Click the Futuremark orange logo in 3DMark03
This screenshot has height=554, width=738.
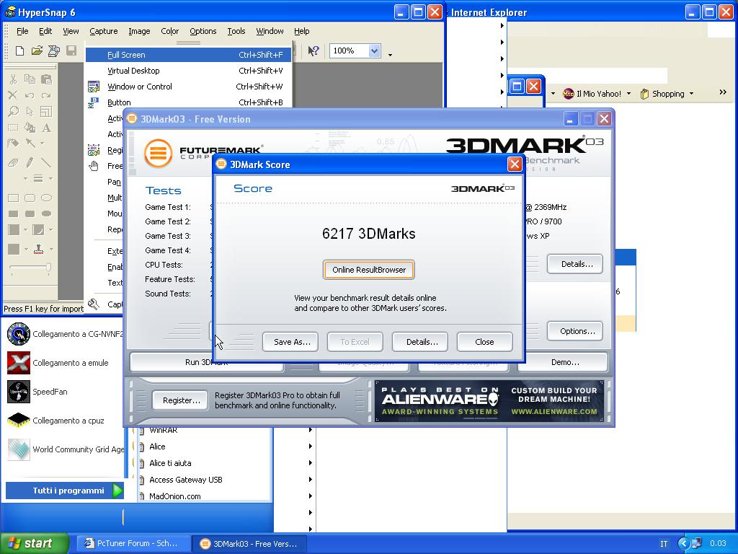[x=158, y=153]
